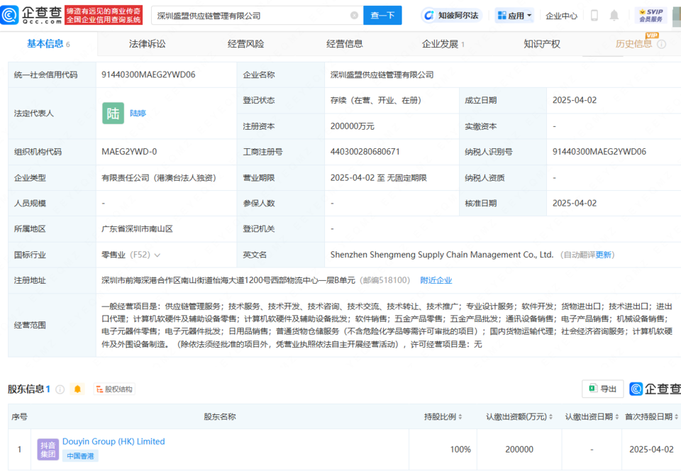Viewport: 681px width, 471px height.
Task: Sort shareholders by 持股比例 column
Action: tap(444, 416)
